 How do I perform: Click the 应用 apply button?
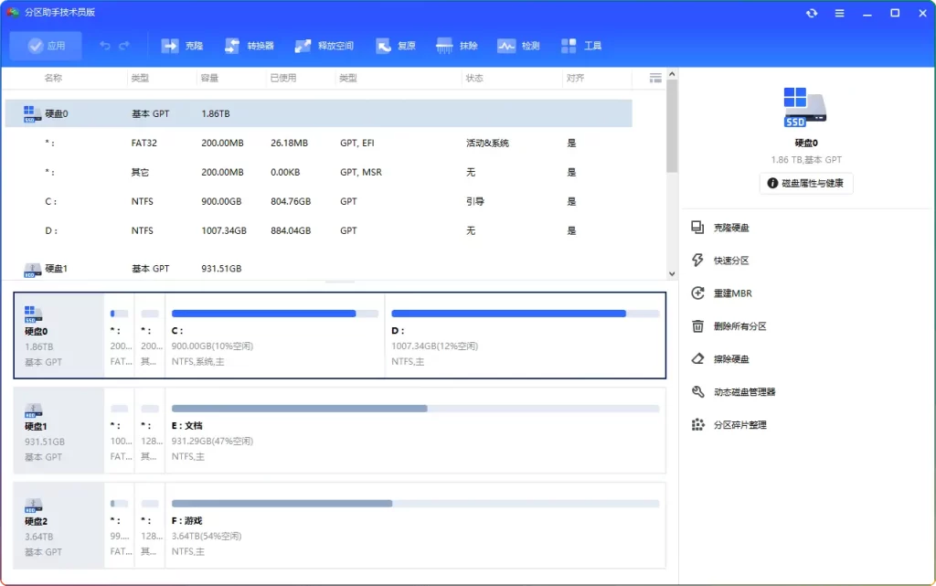click(x=46, y=46)
